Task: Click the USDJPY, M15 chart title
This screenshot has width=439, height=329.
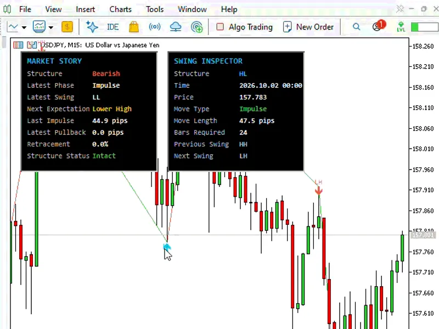Action: [100, 45]
